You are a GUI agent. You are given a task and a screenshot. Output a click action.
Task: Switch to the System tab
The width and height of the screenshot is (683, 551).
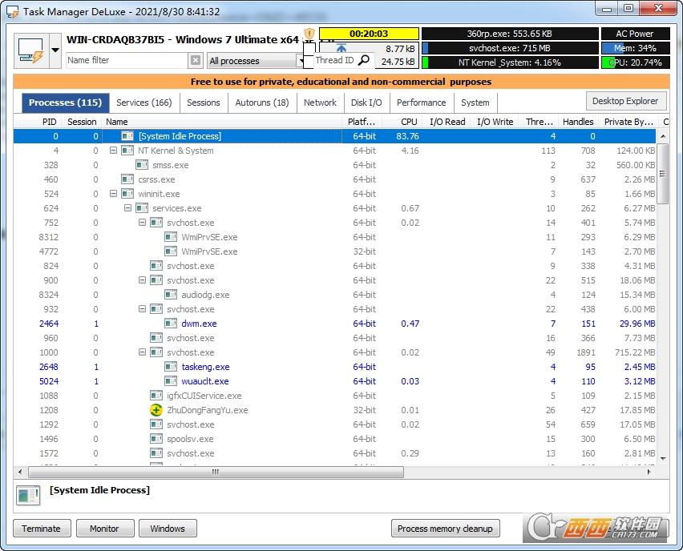[475, 103]
